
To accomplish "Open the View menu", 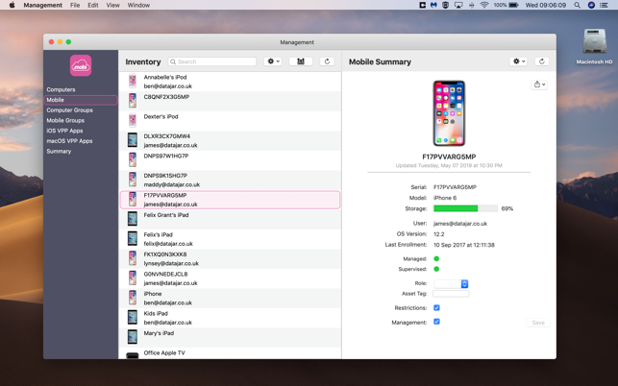I will click(112, 5).
